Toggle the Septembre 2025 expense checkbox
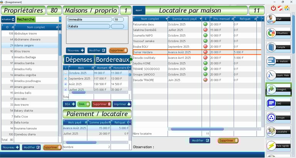 coord(66,79)
